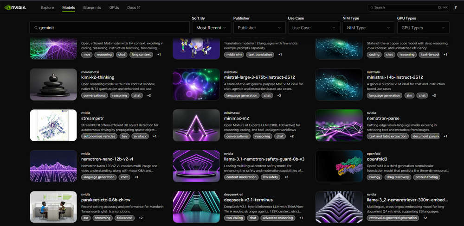Open ministral-14b-instruct-2512 model
This screenshot has width=464, height=226.
coord(395,77)
